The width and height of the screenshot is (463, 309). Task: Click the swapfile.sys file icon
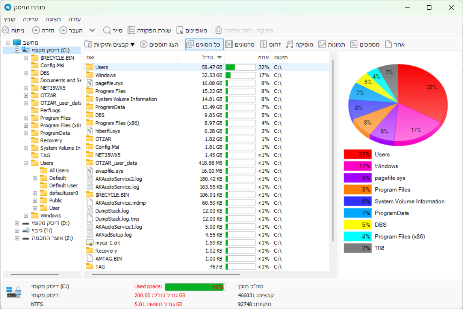(x=89, y=171)
